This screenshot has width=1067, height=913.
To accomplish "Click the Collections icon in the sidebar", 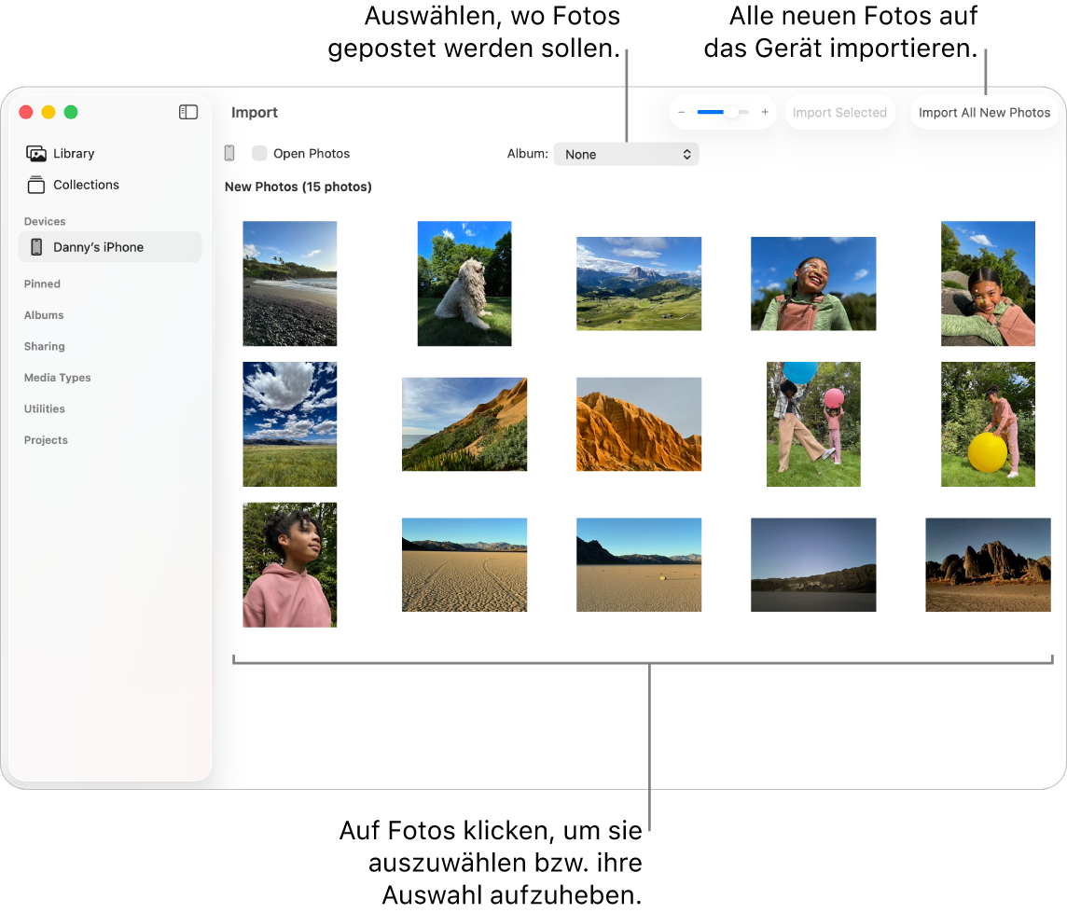I will click(35, 185).
